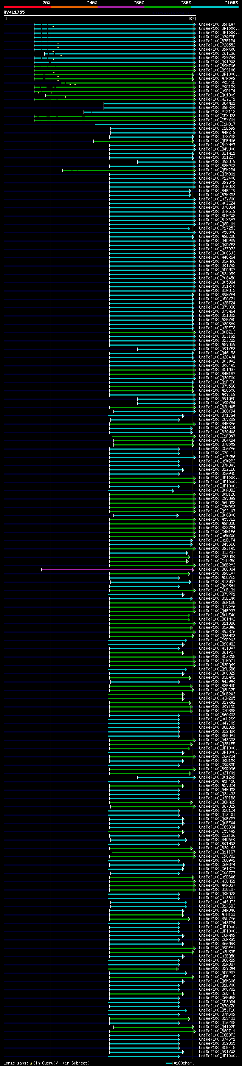
Task: Open hit UniRef100_B9RXK8
Action: tap(217, 49)
